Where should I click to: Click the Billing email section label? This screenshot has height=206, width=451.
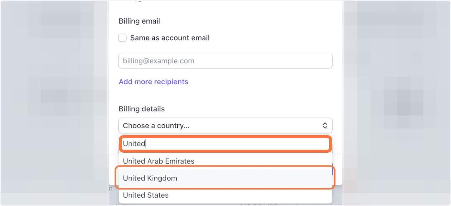tap(139, 21)
